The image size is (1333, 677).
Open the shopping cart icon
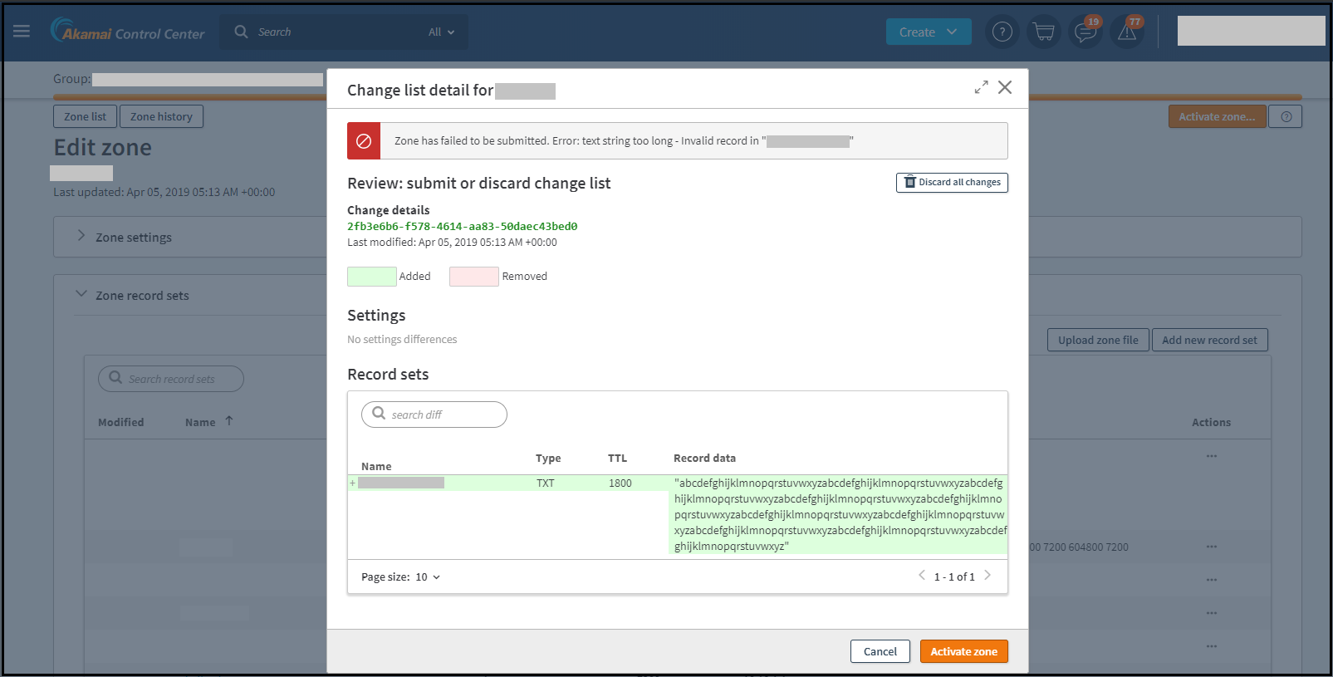point(1044,32)
